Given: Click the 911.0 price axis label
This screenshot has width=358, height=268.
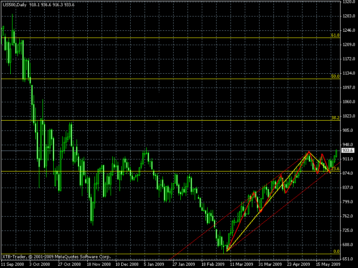Looking at the screenshot, I should 348,159.
